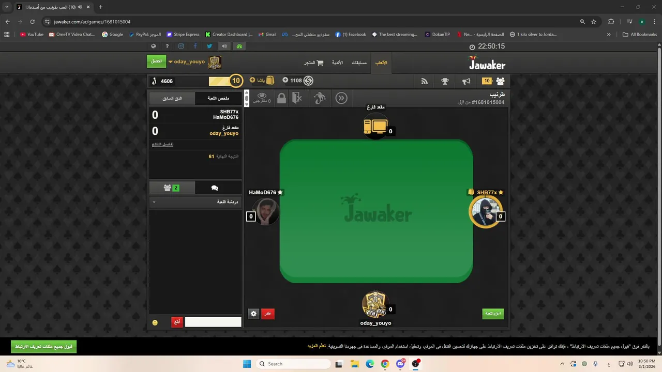Screen dimensions: 662x372
Task: Click the plus beside the باشا badge
Action: coord(252,80)
